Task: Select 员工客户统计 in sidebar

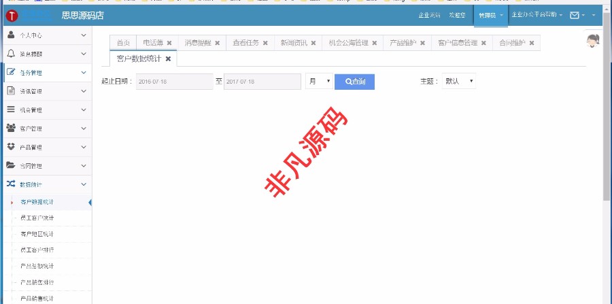Action: point(37,218)
